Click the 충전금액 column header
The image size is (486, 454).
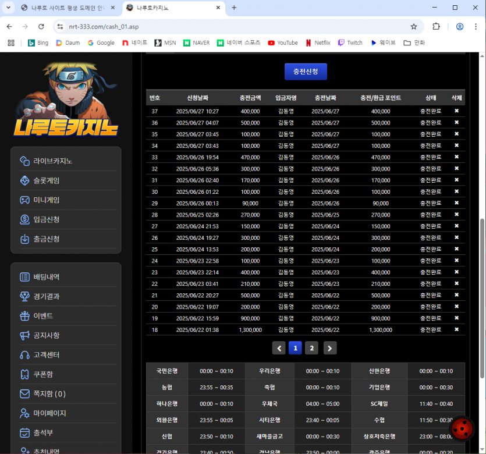point(250,98)
